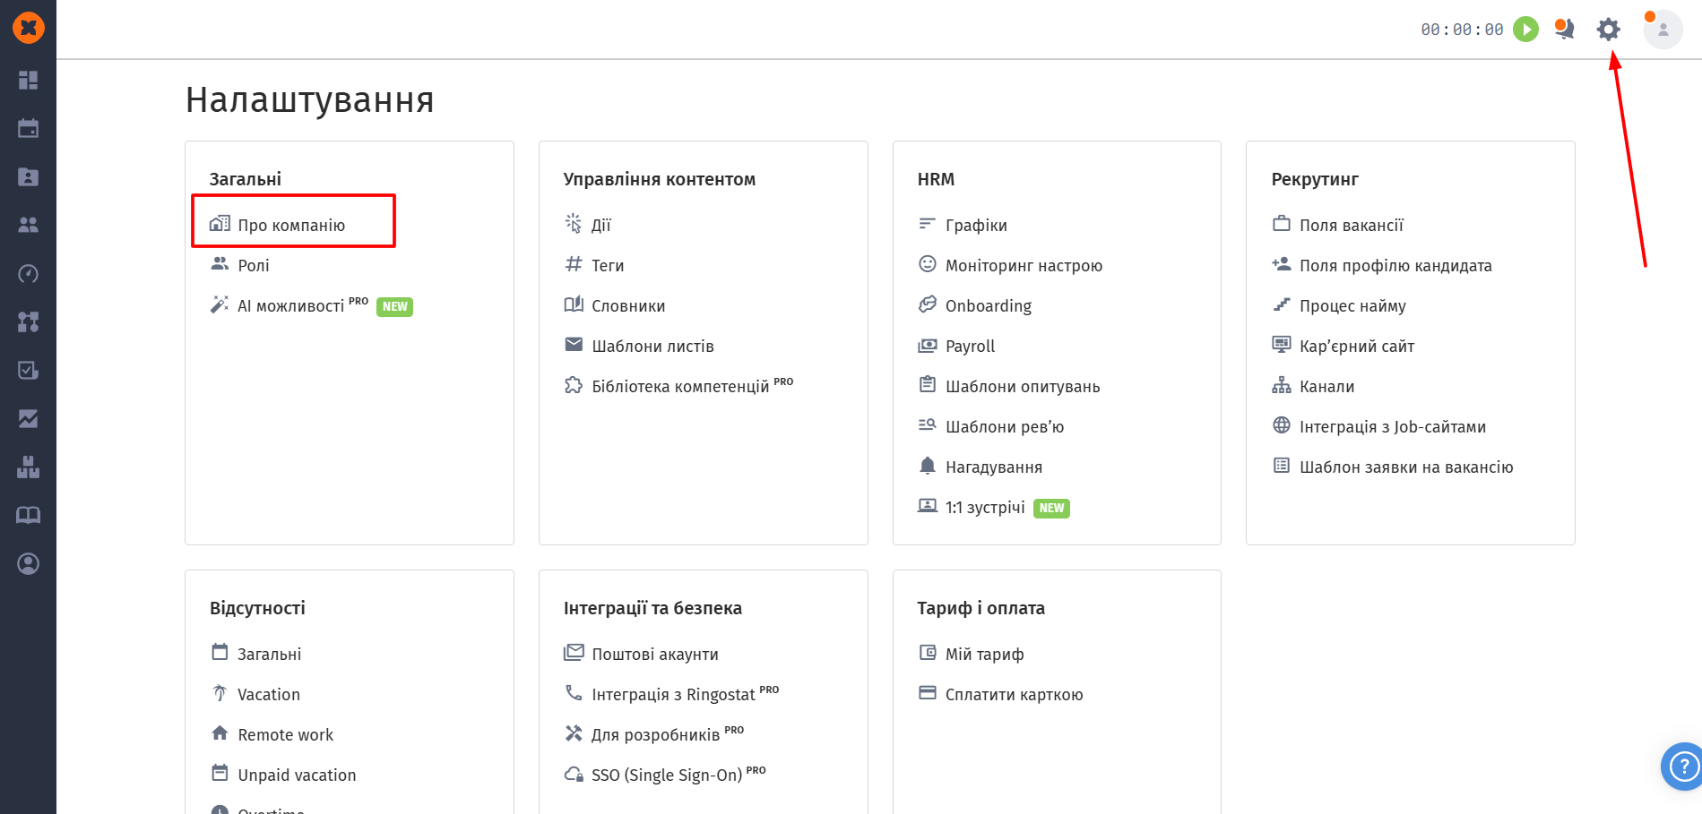
Task: Open notifications bell icon in header
Action: (1565, 30)
